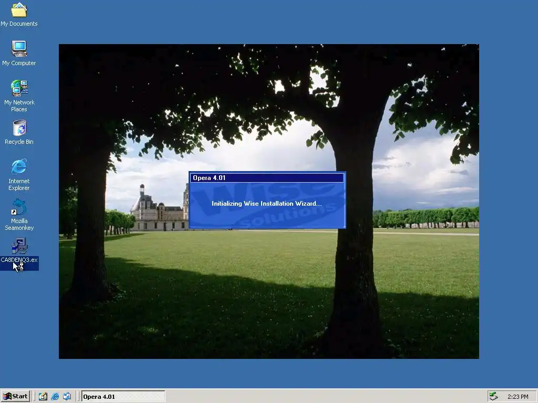Viewport: 538px width, 403px height.
Task: Click the Opera 4.01 taskbar button
Action: point(123,397)
